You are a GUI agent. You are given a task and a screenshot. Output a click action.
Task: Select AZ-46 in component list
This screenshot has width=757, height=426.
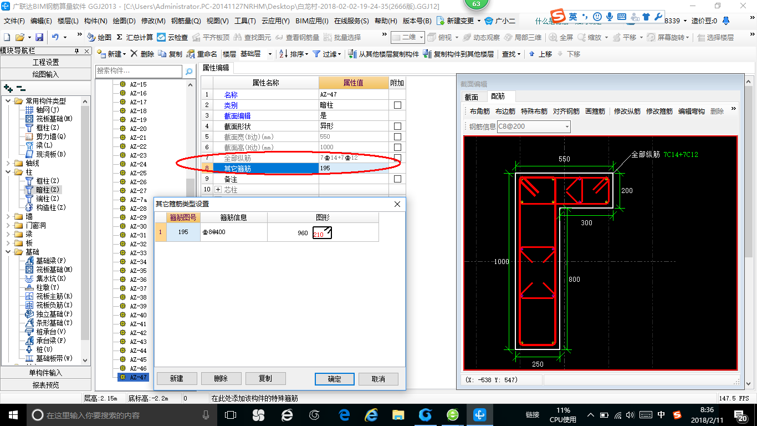[x=138, y=368]
